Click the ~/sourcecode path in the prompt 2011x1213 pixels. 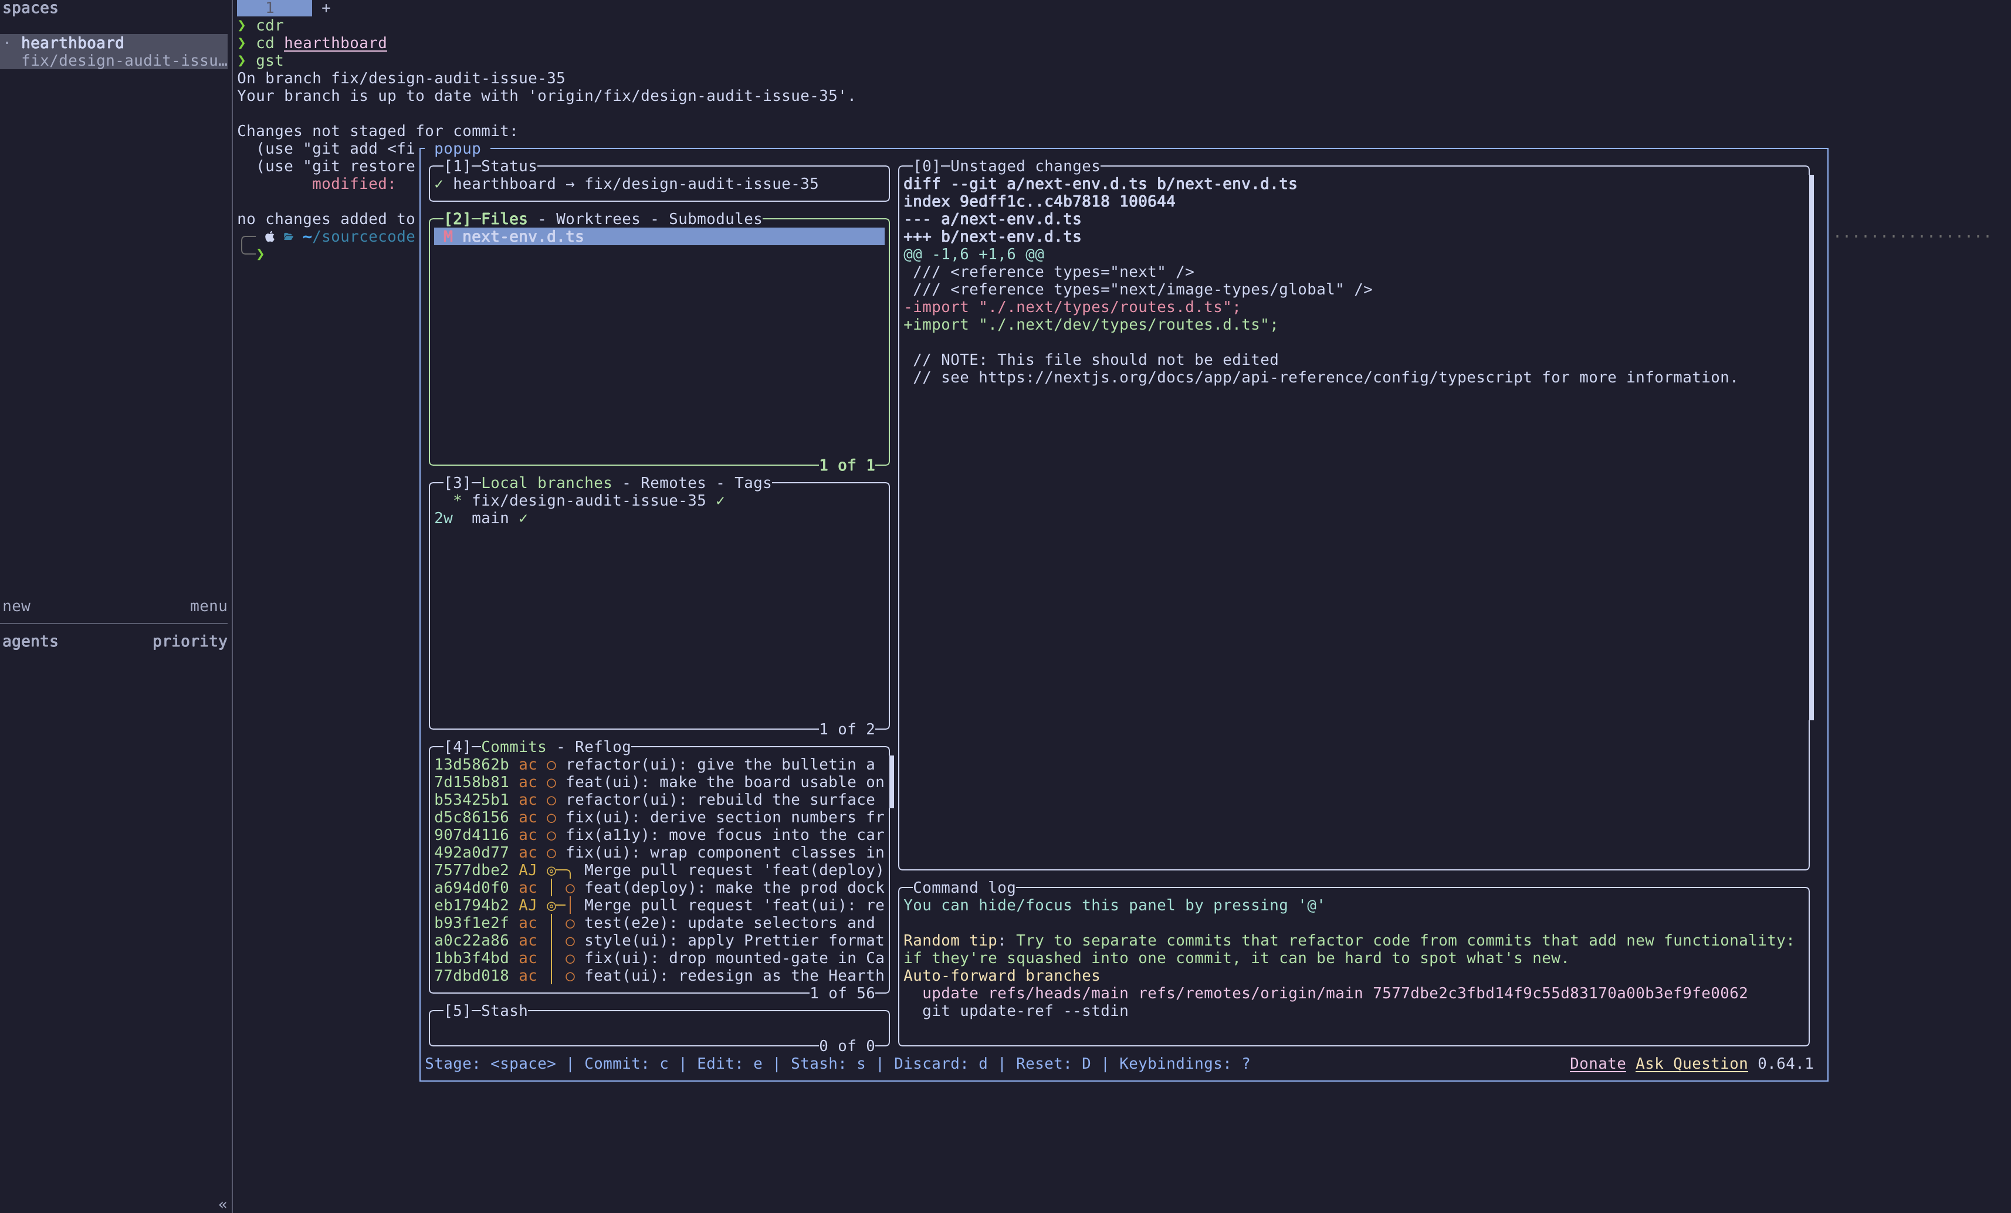tap(358, 237)
